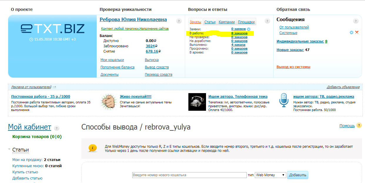Open Выписка link
365x183 pixels.
point(152,60)
